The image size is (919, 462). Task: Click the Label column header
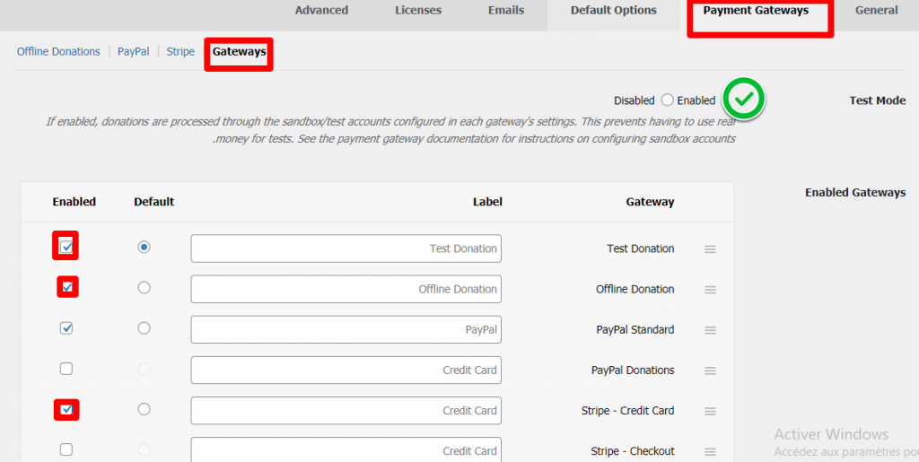point(487,202)
